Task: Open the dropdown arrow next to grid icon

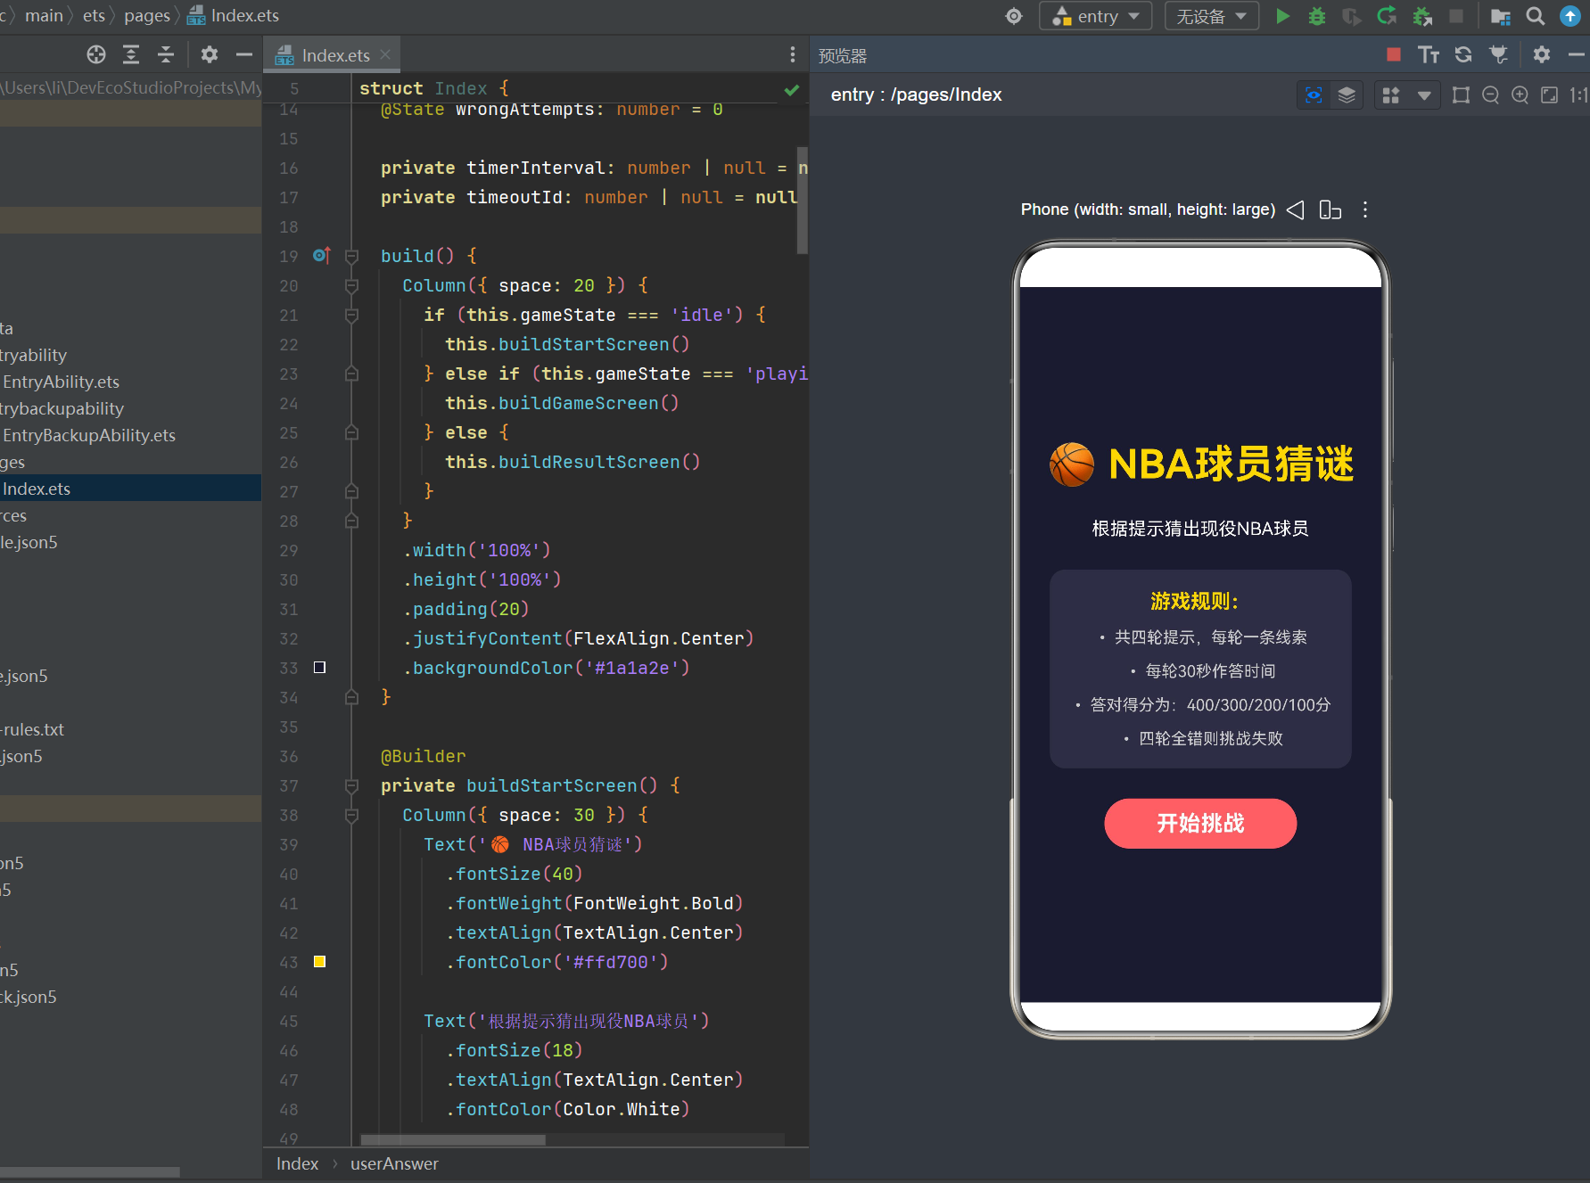Action: coord(1424,95)
